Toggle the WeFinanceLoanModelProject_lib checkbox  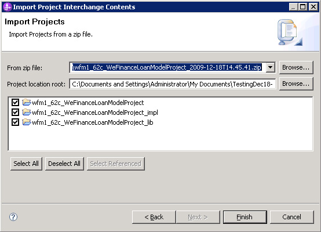pyautogui.click(x=15, y=122)
